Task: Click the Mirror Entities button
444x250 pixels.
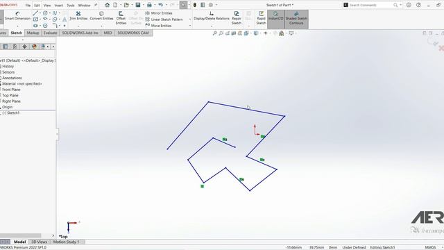Action: tap(159, 13)
